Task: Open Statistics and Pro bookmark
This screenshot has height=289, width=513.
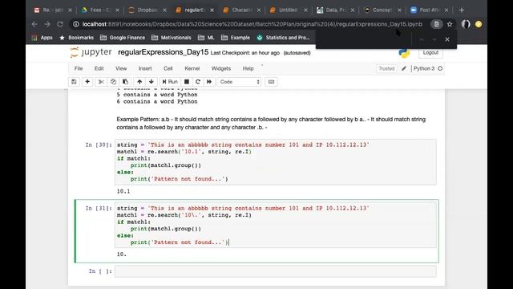Action: pos(283,38)
